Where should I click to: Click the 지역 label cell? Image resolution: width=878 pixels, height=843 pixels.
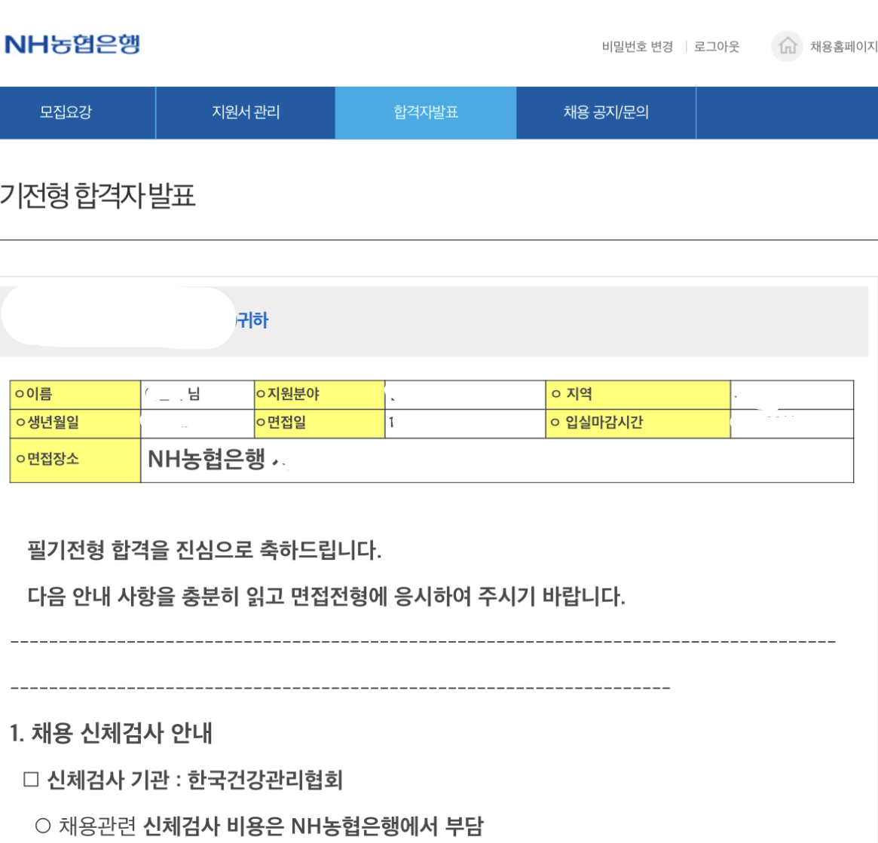[x=638, y=395]
